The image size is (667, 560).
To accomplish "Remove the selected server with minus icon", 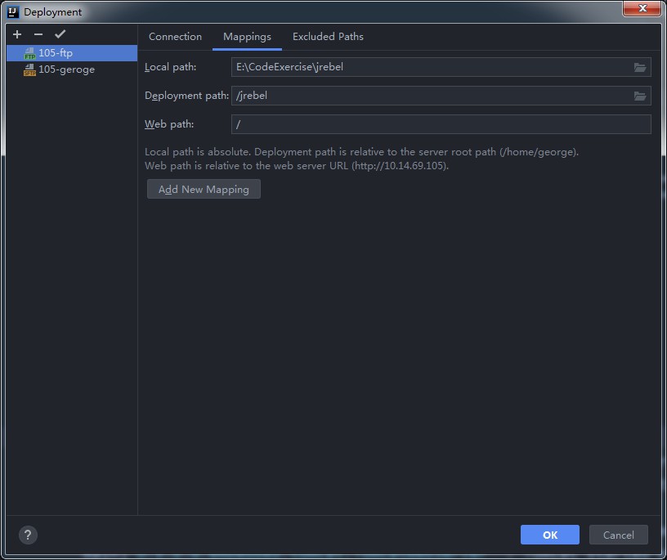I will [x=38, y=34].
